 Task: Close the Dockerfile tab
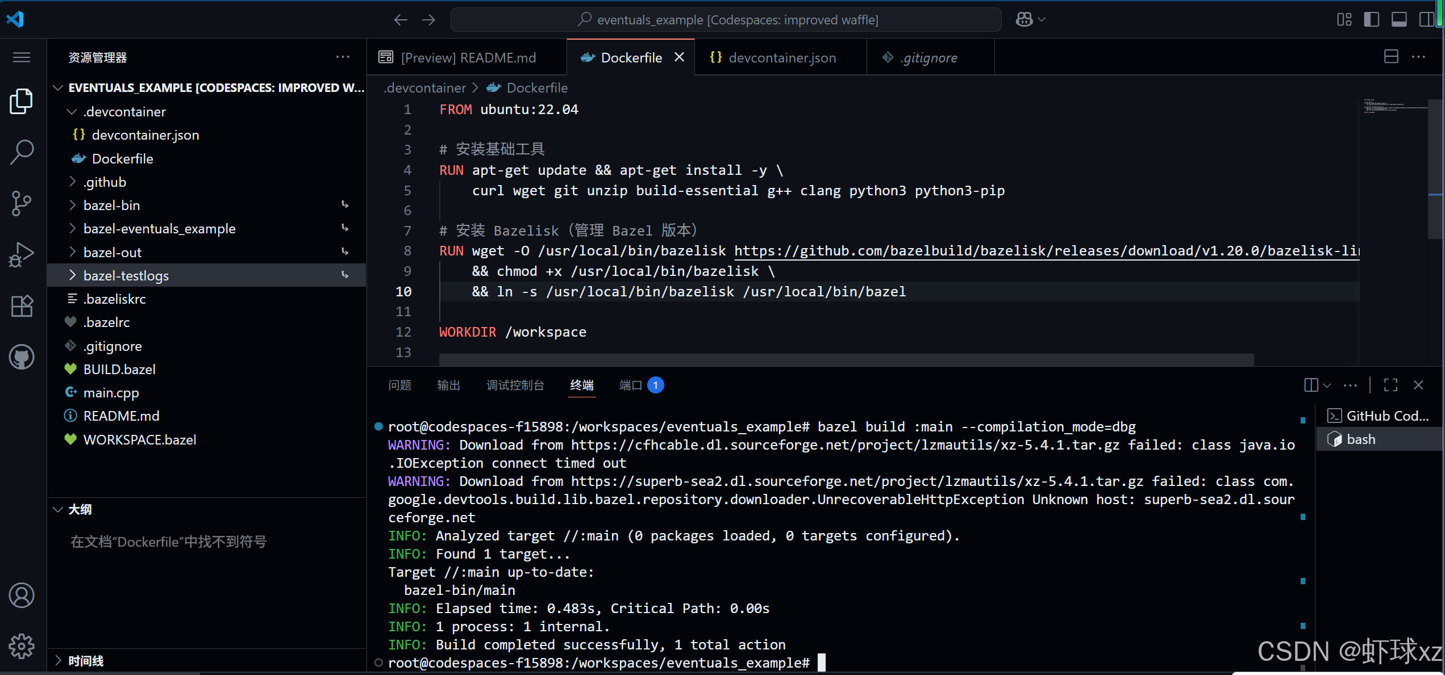tap(679, 57)
